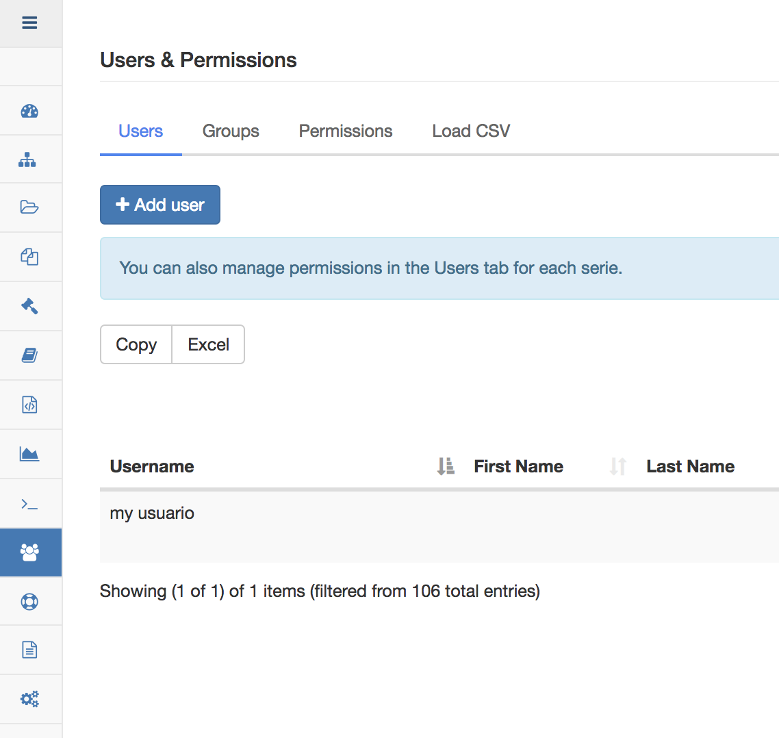Open the life ring support icon

point(29,601)
